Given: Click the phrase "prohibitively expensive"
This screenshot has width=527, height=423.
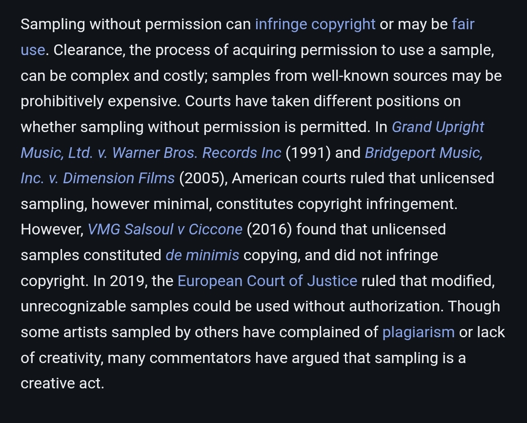Looking at the screenshot, I should pyautogui.click(x=99, y=101).
